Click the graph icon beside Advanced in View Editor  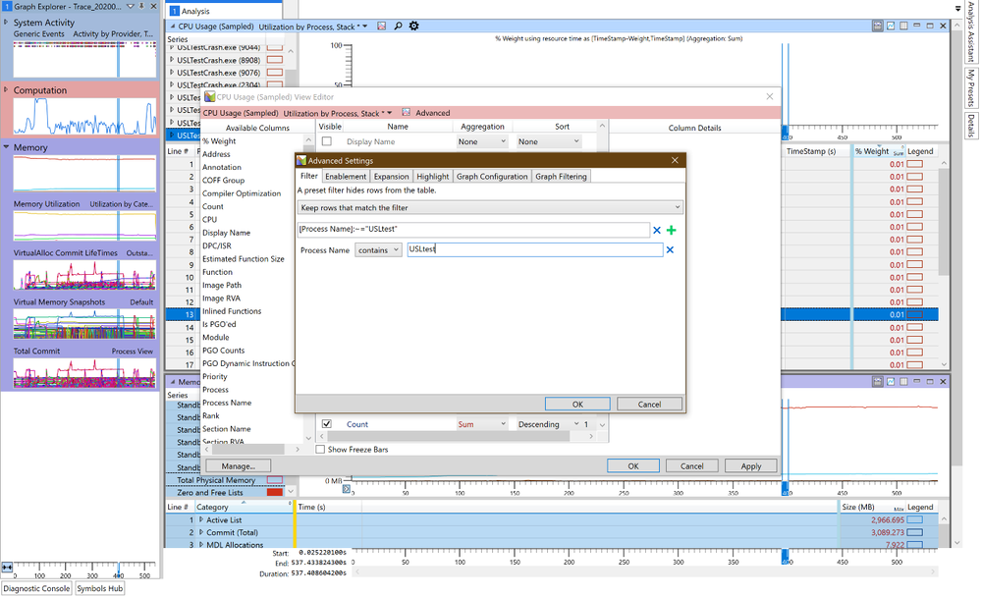coord(406,113)
